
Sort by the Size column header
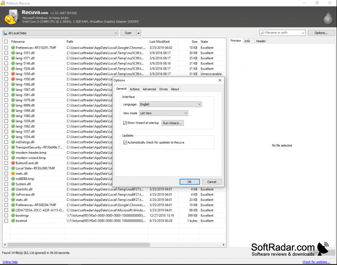(x=189, y=42)
